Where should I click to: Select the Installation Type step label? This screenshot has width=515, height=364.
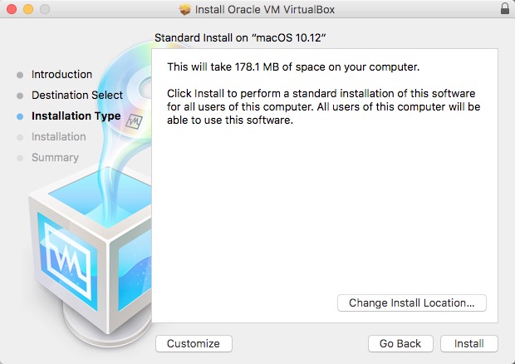76,116
